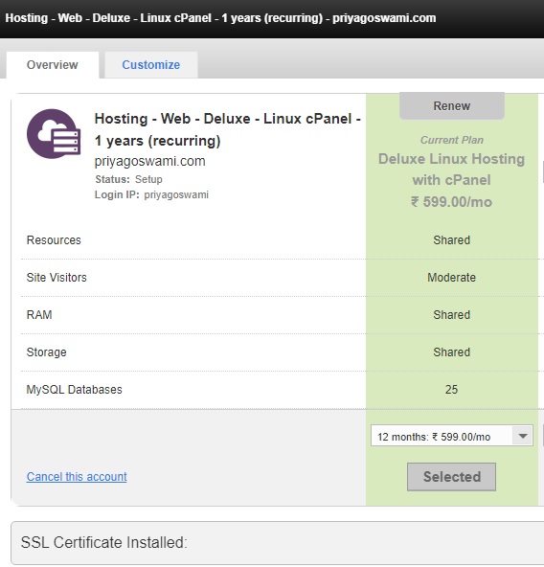The height and width of the screenshot is (567, 544).
Task: Open the 12 months billing term dropdown
Action: coord(452,436)
